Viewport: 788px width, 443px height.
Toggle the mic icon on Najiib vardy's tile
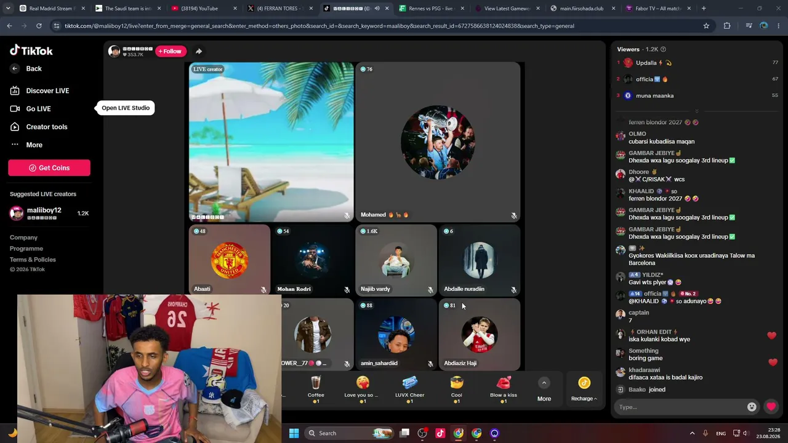pos(430,290)
